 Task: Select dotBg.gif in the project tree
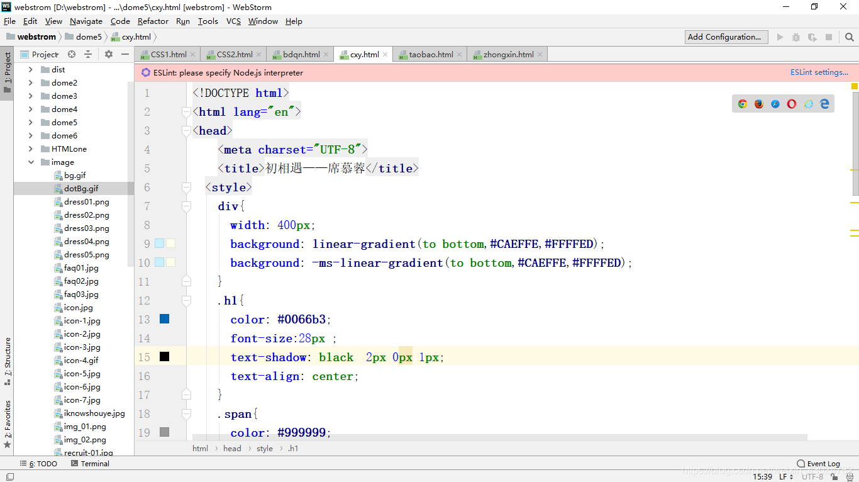[x=81, y=189]
